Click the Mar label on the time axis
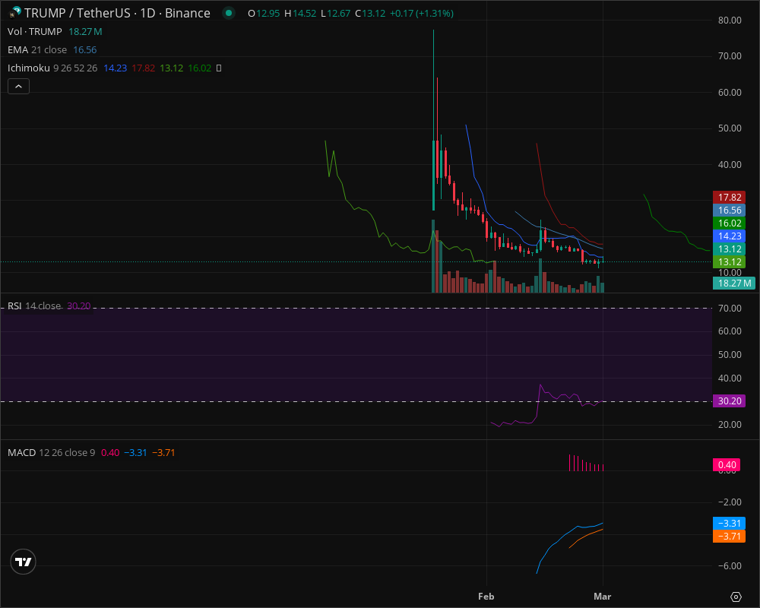Image resolution: width=760 pixels, height=608 pixels. tap(603, 597)
